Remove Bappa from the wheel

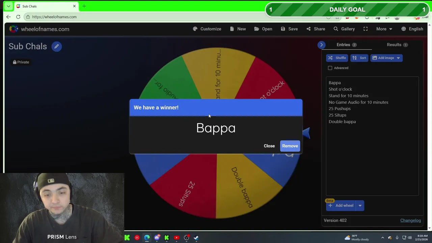[x=290, y=146]
